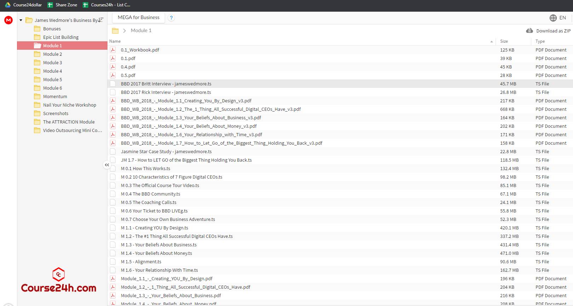Click the sort order icon in tree header
Screen dimensions: 573x306
click(101, 20)
